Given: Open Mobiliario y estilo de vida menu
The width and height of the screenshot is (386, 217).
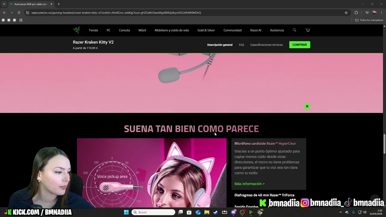Looking at the screenshot, I should [x=172, y=30].
